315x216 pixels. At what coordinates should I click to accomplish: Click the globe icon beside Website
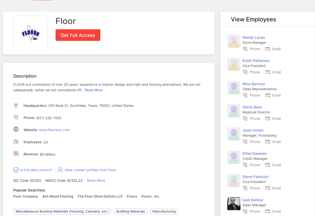(x=16, y=129)
